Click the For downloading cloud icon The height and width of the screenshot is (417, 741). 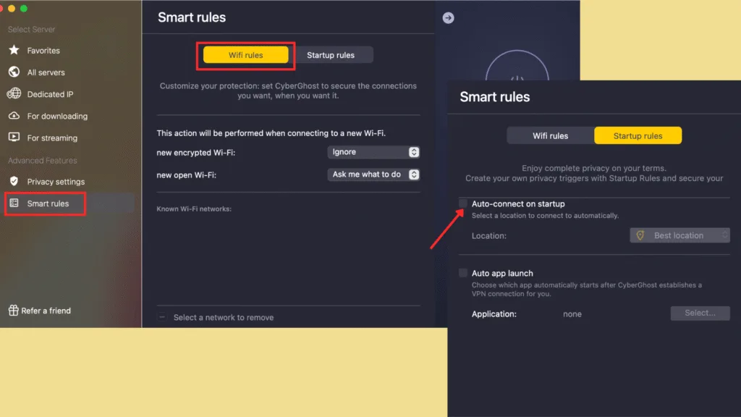coord(14,116)
